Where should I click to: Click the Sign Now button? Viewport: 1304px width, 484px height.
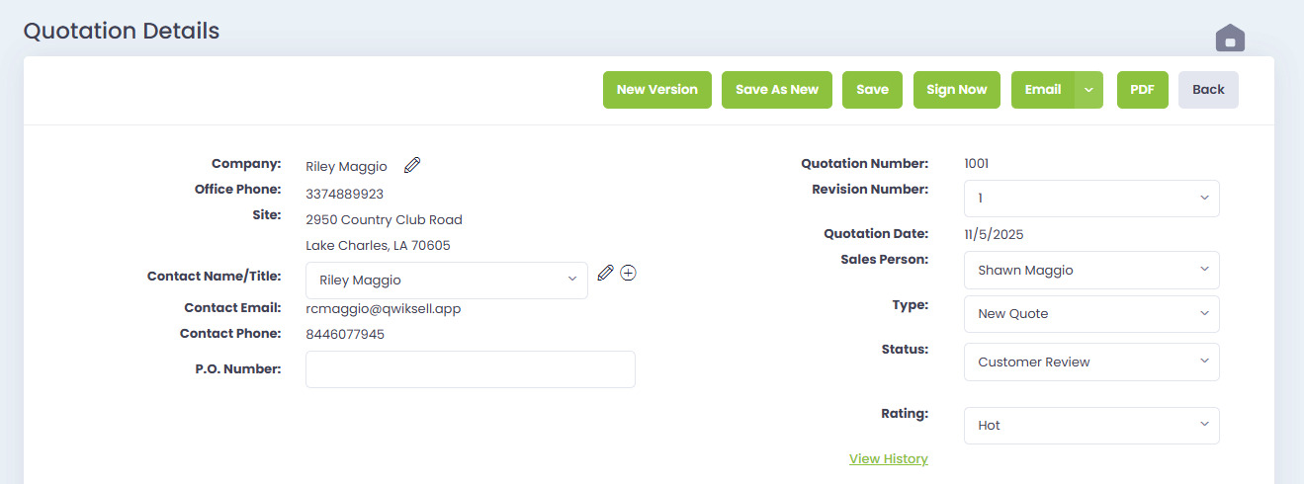(956, 90)
